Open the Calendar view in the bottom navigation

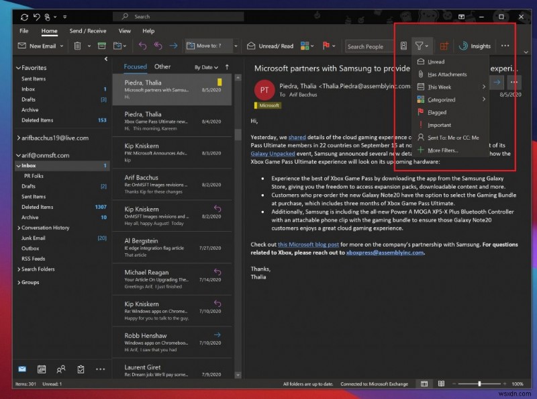pyautogui.click(x=42, y=369)
